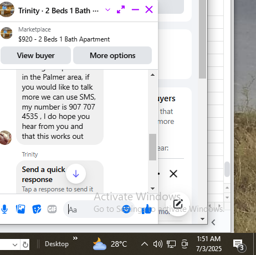
Task: Click the background window scrollbar down arrow
Action: [203, 219]
